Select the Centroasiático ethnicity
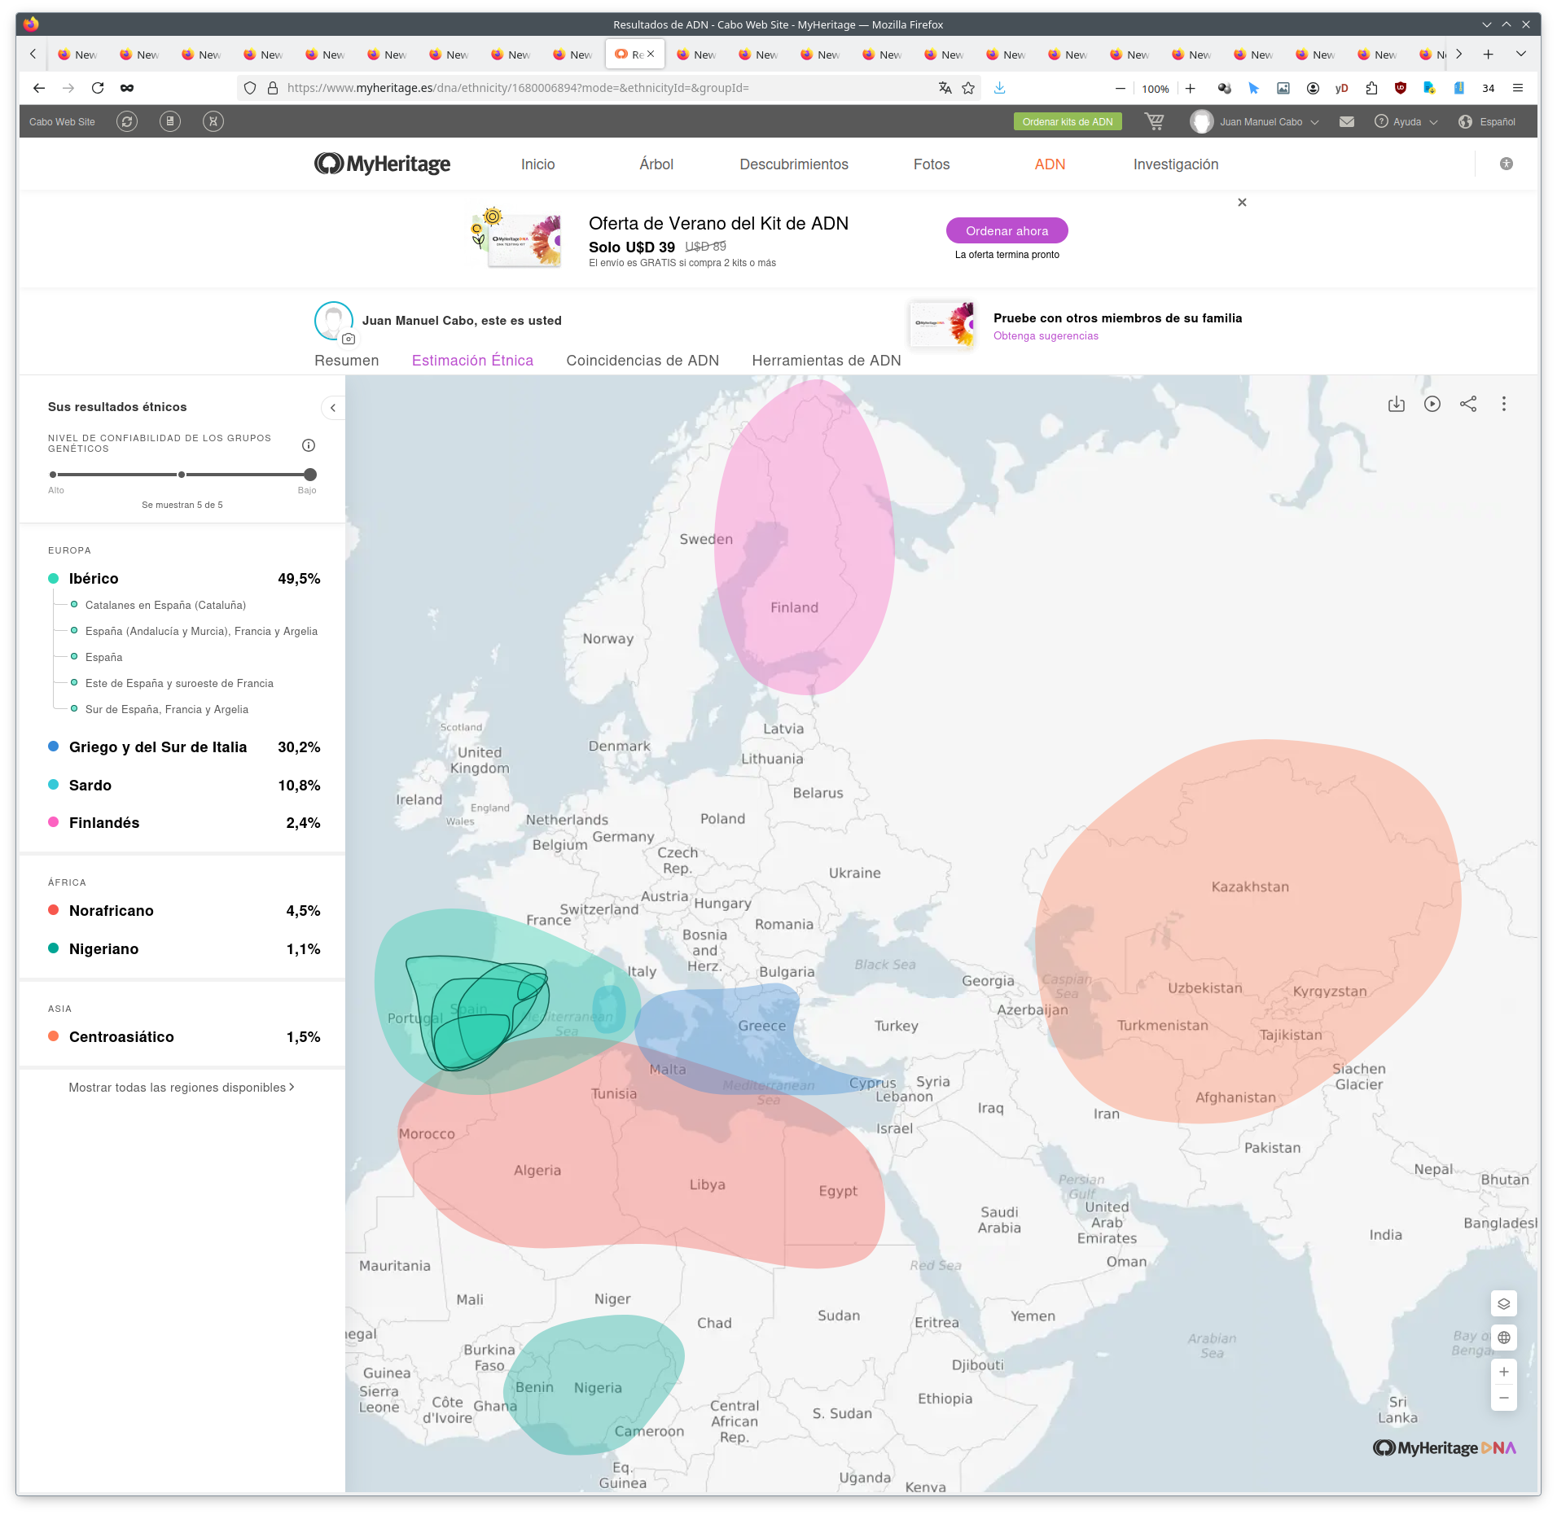The height and width of the screenshot is (1515, 1557). [184, 1037]
